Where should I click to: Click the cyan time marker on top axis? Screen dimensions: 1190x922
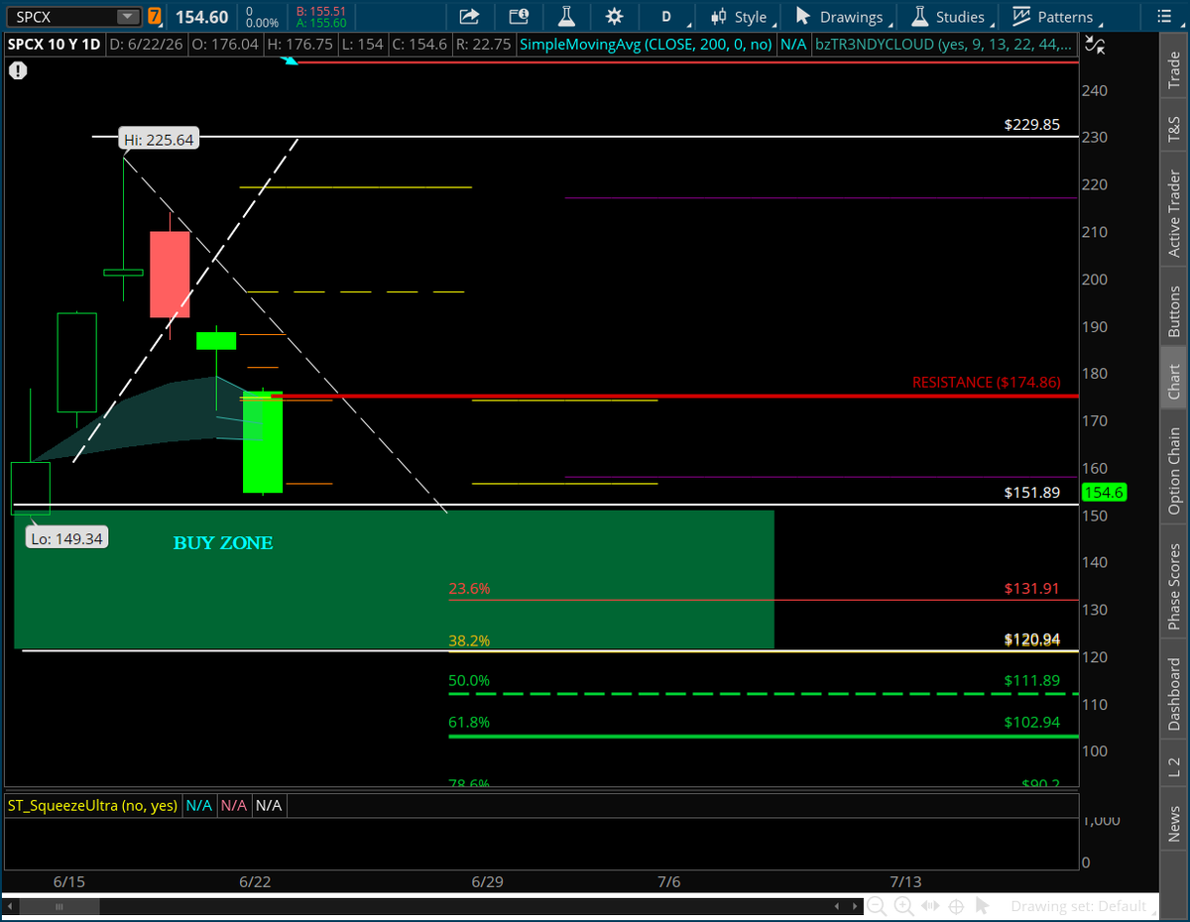point(291,61)
